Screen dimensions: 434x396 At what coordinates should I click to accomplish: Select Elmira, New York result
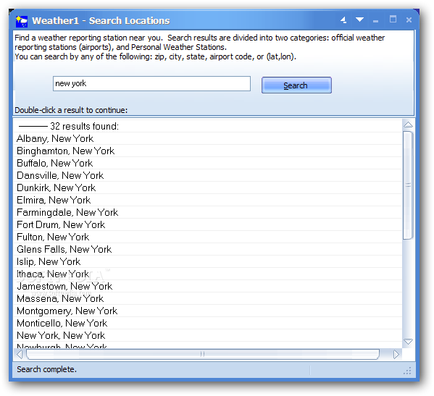click(x=208, y=200)
